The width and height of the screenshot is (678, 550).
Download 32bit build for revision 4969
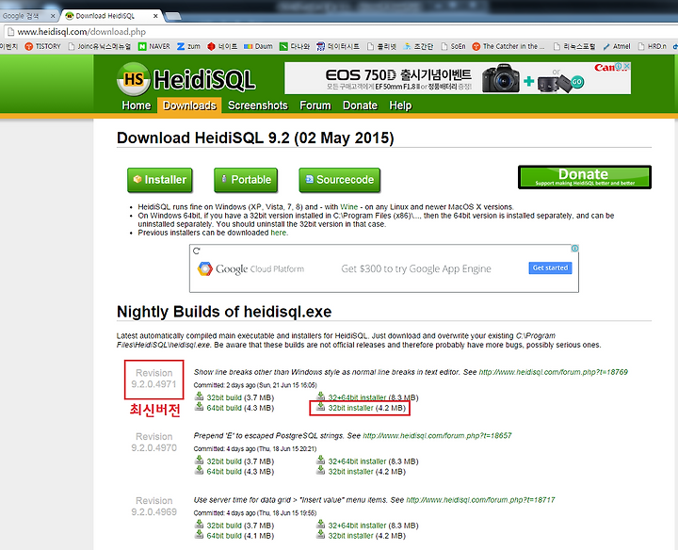[x=224, y=526]
